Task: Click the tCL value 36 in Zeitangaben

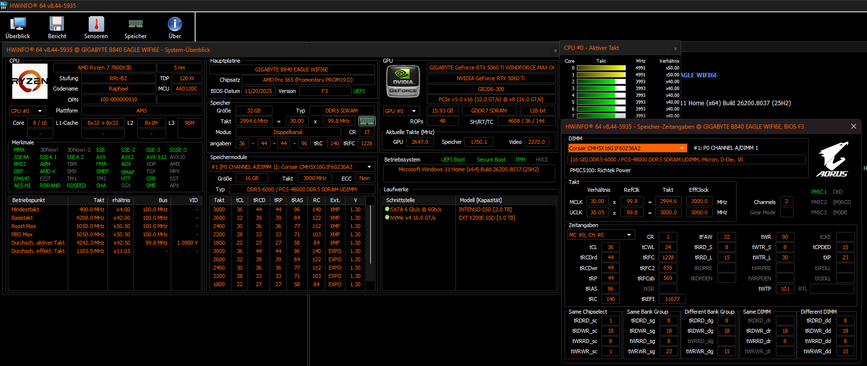Action: pyautogui.click(x=610, y=247)
